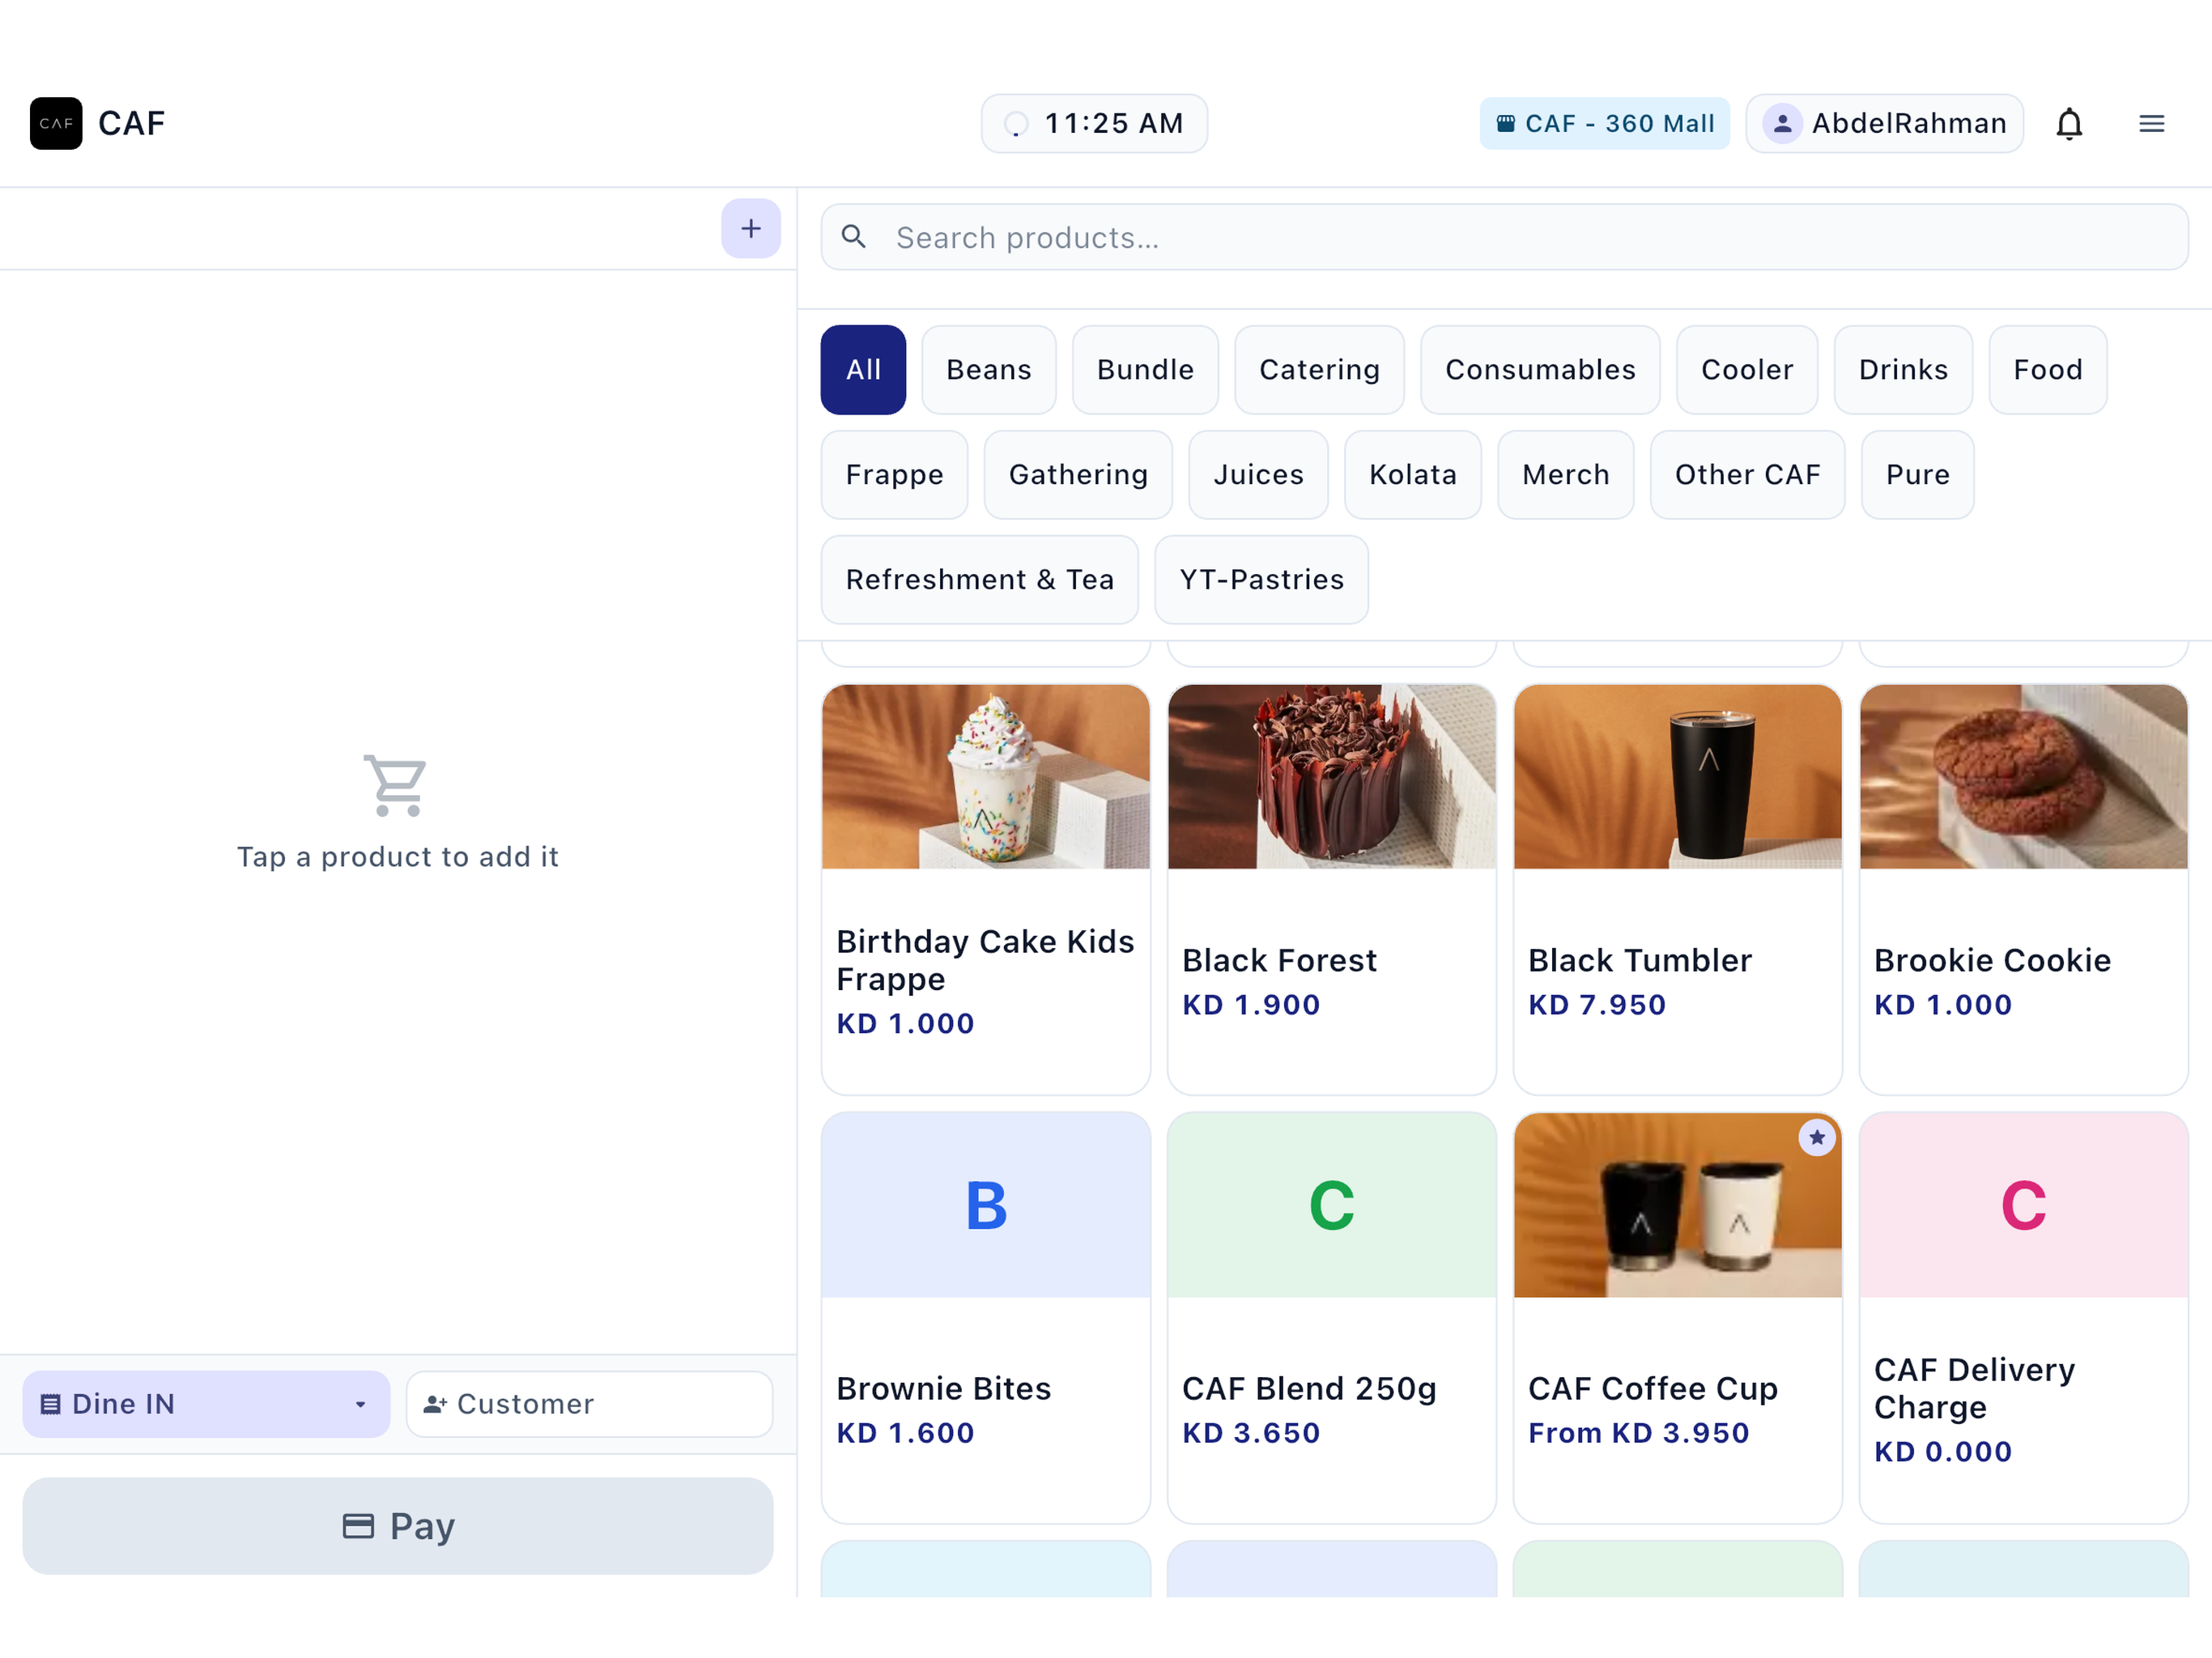Click AbdelRahman user avatar icon

click(x=1782, y=123)
